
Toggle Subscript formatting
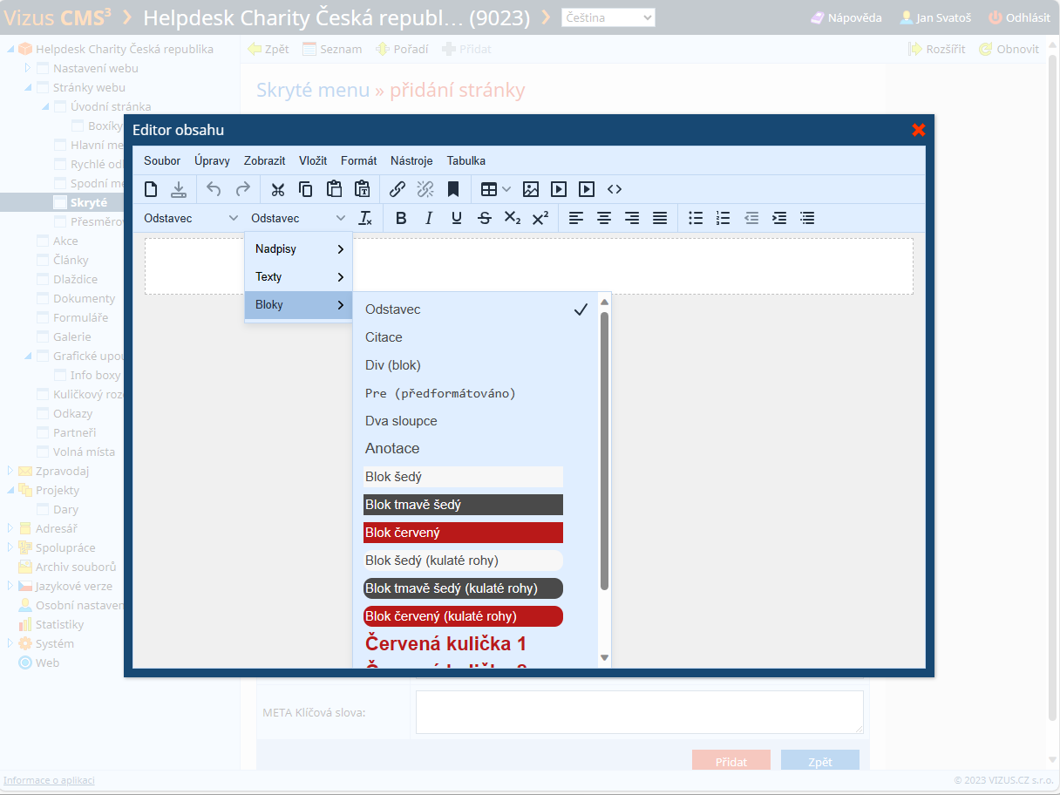coord(513,218)
